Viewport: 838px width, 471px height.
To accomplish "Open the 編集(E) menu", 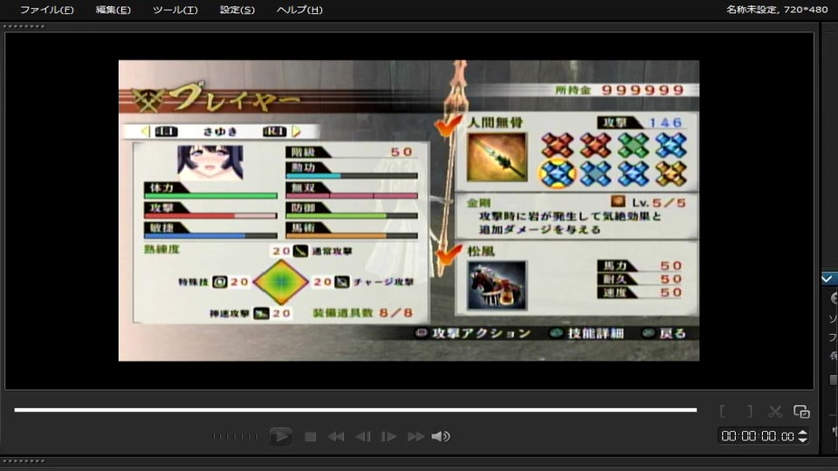I will 113,10.
